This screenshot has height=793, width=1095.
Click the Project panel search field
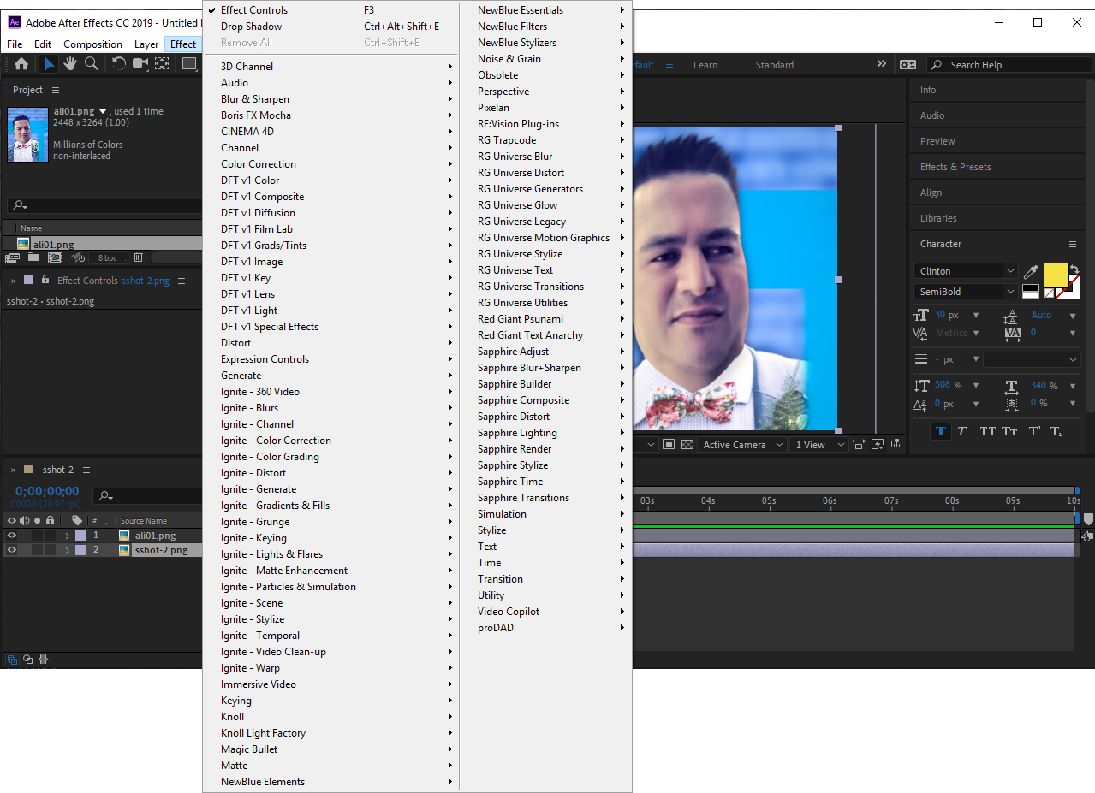[x=103, y=205]
